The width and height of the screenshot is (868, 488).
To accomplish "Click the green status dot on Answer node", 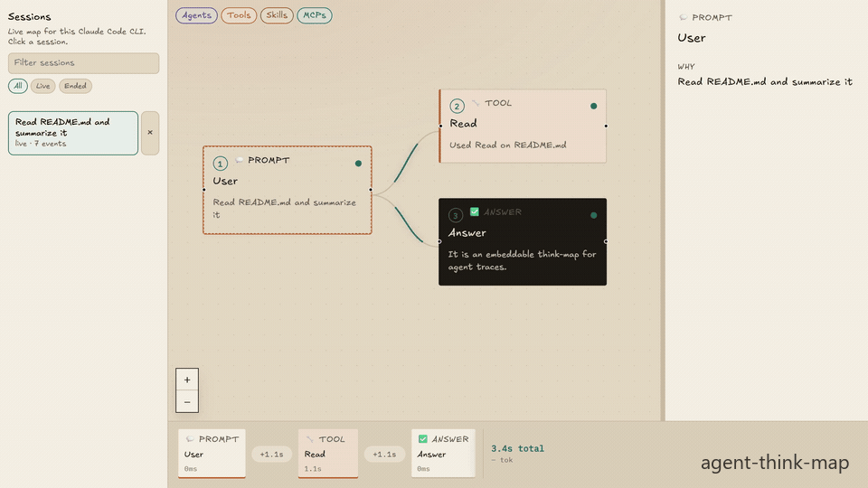I will click(x=593, y=215).
